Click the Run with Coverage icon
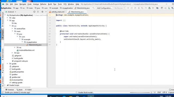The image size is (174, 97). click(x=142, y=8)
